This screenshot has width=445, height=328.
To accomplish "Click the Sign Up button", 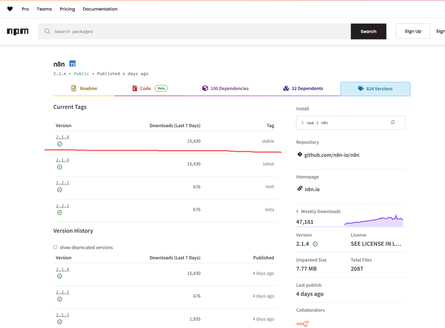I will 412,31.
